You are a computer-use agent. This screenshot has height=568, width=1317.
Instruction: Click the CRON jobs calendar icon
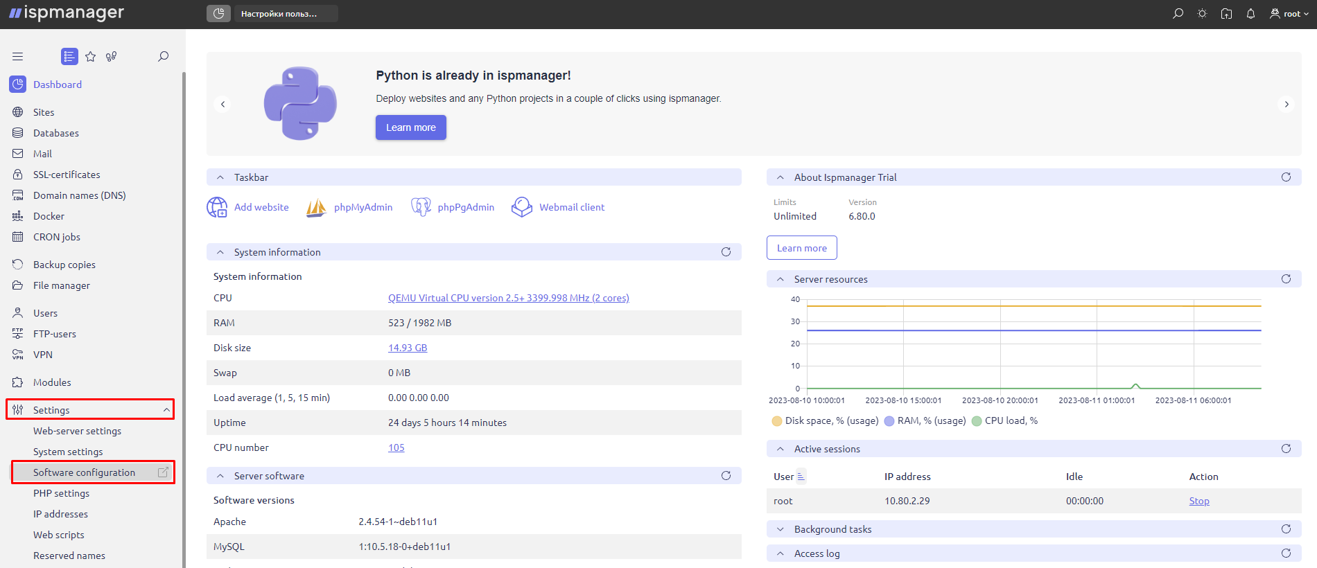pyautogui.click(x=18, y=237)
